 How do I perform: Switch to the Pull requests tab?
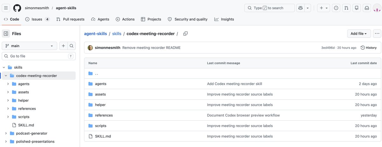(x=70, y=19)
